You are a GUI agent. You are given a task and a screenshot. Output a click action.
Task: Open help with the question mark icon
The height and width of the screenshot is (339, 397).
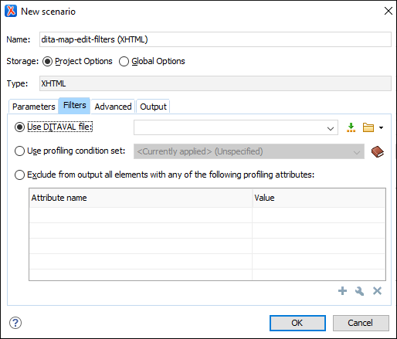coord(15,323)
